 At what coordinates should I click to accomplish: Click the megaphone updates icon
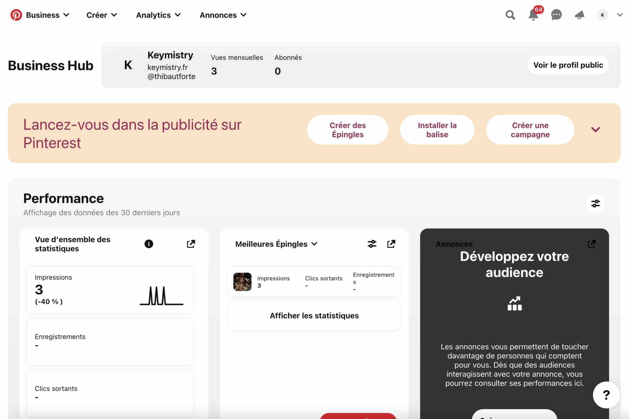[x=579, y=15]
